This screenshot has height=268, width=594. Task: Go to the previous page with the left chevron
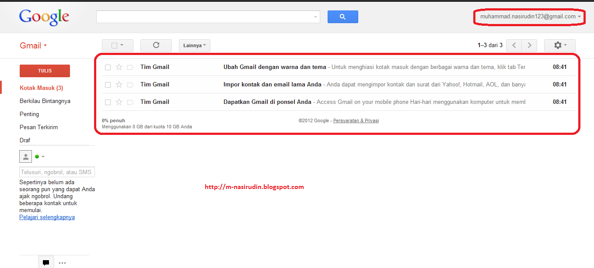click(514, 45)
